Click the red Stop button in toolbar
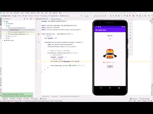The height and width of the screenshot is (114, 153). click(130, 16)
